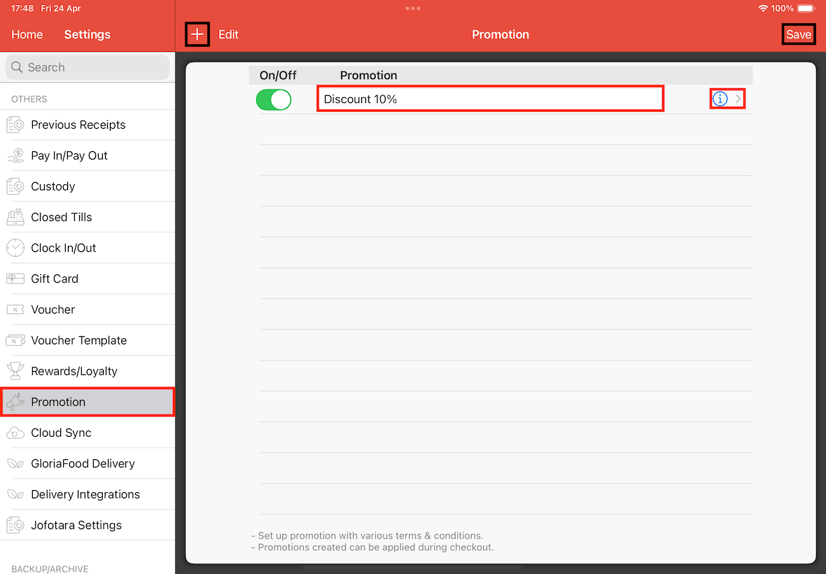The height and width of the screenshot is (574, 826).
Task: Click the Custody icon
Action: click(15, 186)
